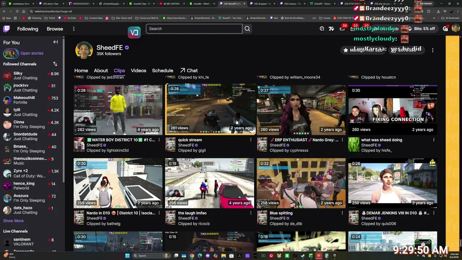Open Snordatdude channel in sidebar
Image resolution: width=462 pixels, height=260 pixels.
click(32, 136)
